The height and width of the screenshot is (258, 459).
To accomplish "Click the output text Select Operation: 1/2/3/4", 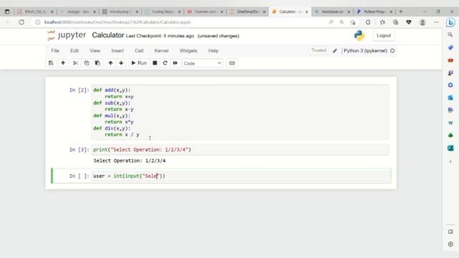I will [x=129, y=161].
